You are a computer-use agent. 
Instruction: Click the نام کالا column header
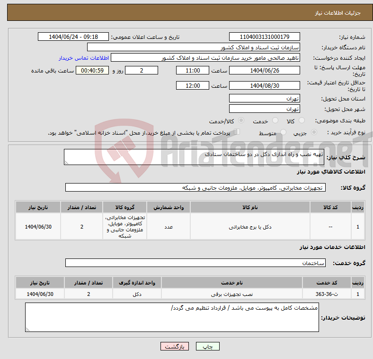pyautogui.click(x=250, y=207)
